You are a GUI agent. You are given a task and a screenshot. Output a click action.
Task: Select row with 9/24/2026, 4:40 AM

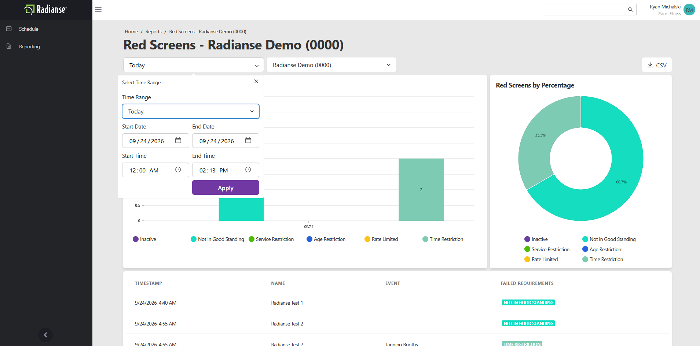(397, 303)
